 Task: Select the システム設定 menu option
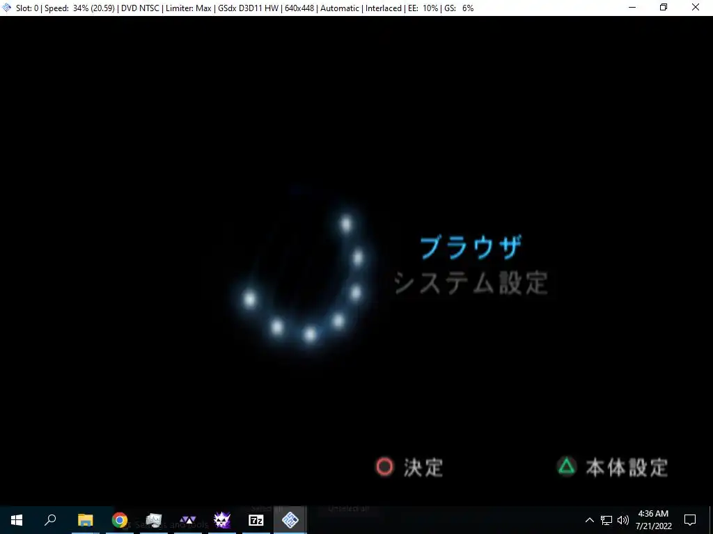tap(471, 283)
